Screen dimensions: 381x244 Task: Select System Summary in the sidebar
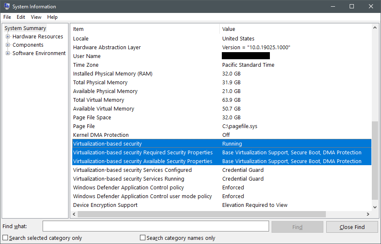[25, 28]
